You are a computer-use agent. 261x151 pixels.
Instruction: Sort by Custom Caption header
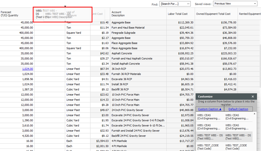(210, 109)
